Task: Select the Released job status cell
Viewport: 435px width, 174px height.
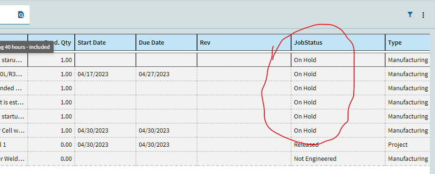Action: (x=338, y=144)
